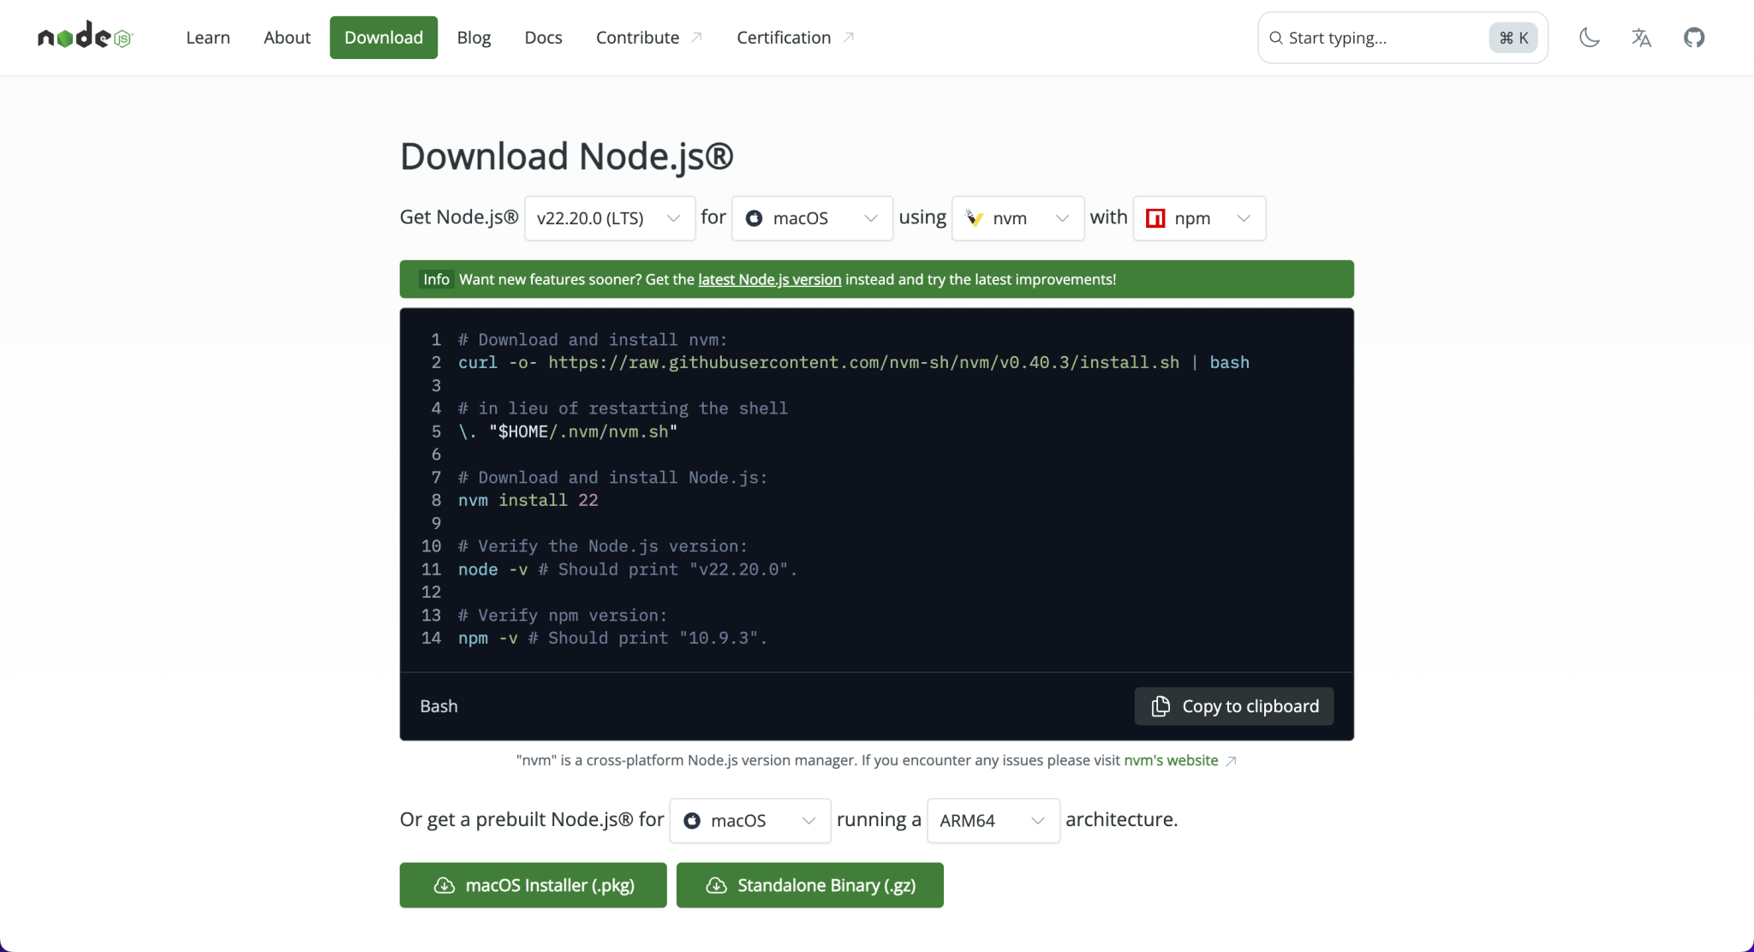Screen dimensions: 1754x952
Task: Go to the Blog menu item
Action: pyautogui.click(x=474, y=38)
